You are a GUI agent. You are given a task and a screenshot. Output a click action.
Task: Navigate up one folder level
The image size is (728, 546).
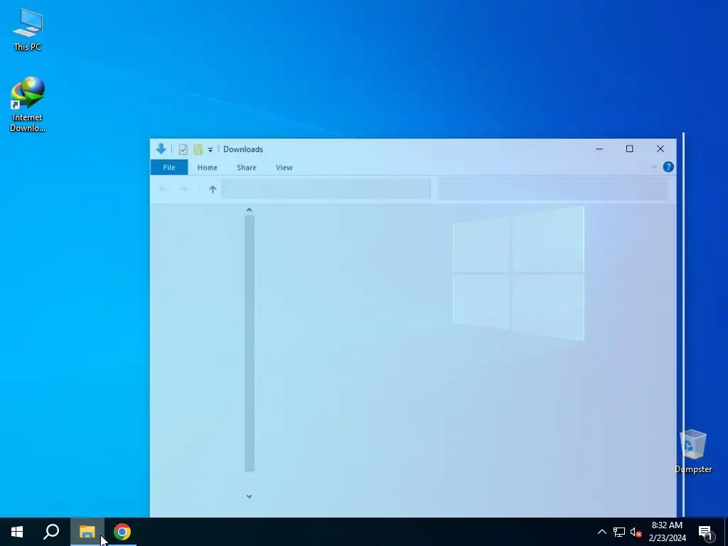213,189
